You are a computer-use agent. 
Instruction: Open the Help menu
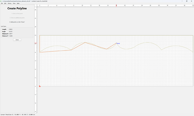click(x=18, y=3)
